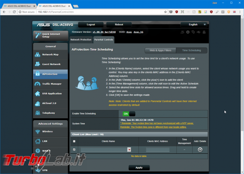Click the guest network status icon in header
Viewport: 244px width, 174px height.
pyautogui.click(x=182, y=32)
